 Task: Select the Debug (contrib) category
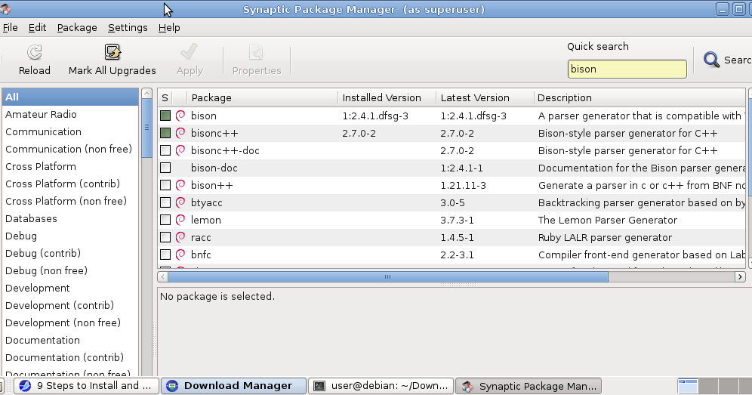[x=70, y=253]
